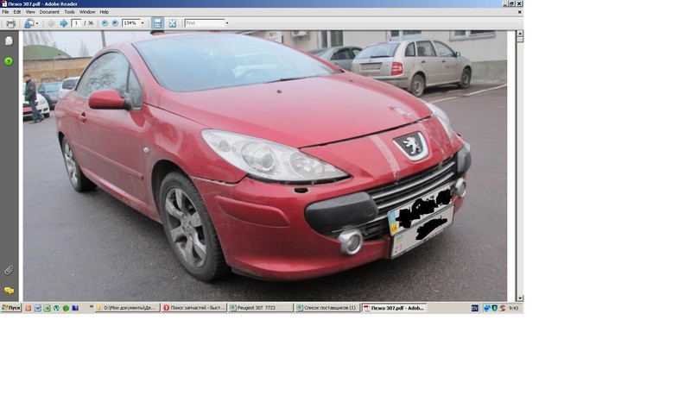Click the Print icon in the toolbar
691x414 pixels.
10,23
